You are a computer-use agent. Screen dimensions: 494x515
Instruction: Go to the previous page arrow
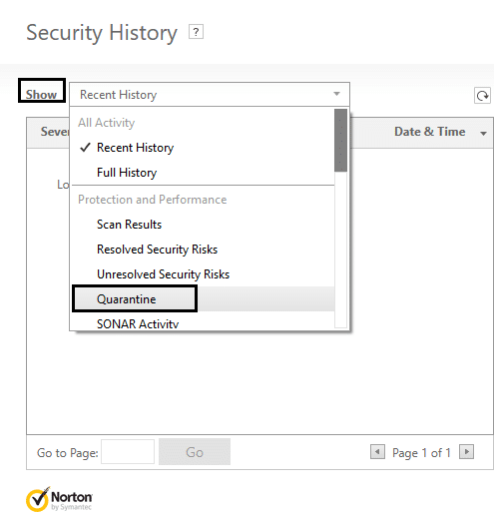tap(377, 452)
